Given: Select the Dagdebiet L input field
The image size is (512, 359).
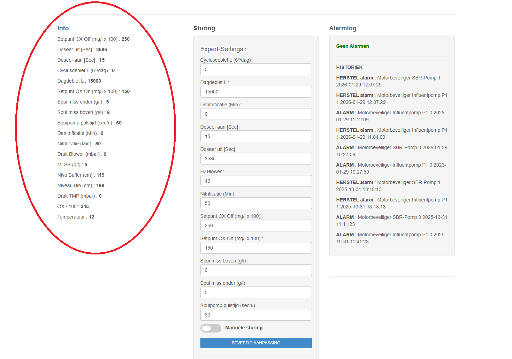Looking at the screenshot, I should (256, 92).
